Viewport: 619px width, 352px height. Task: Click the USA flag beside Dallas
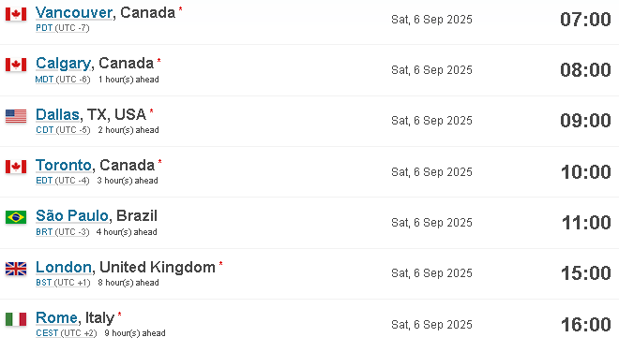click(16, 116)
